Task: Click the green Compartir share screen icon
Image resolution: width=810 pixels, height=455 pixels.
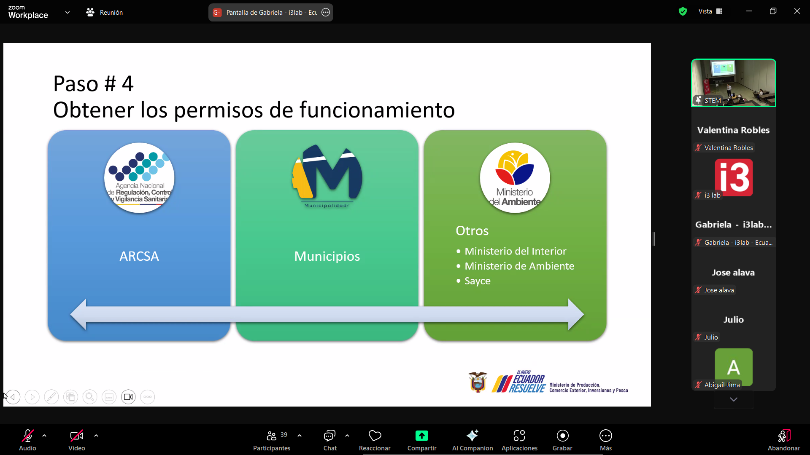Action: (421, 436)
